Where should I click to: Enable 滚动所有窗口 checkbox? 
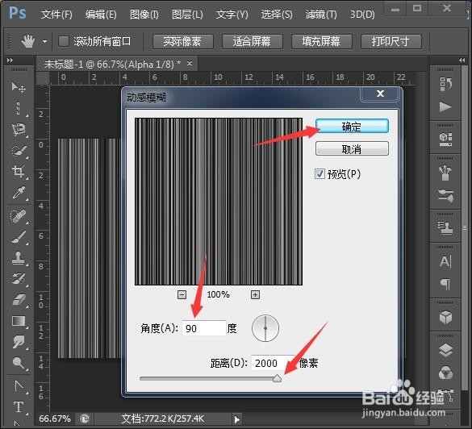[x=64, y=41]
